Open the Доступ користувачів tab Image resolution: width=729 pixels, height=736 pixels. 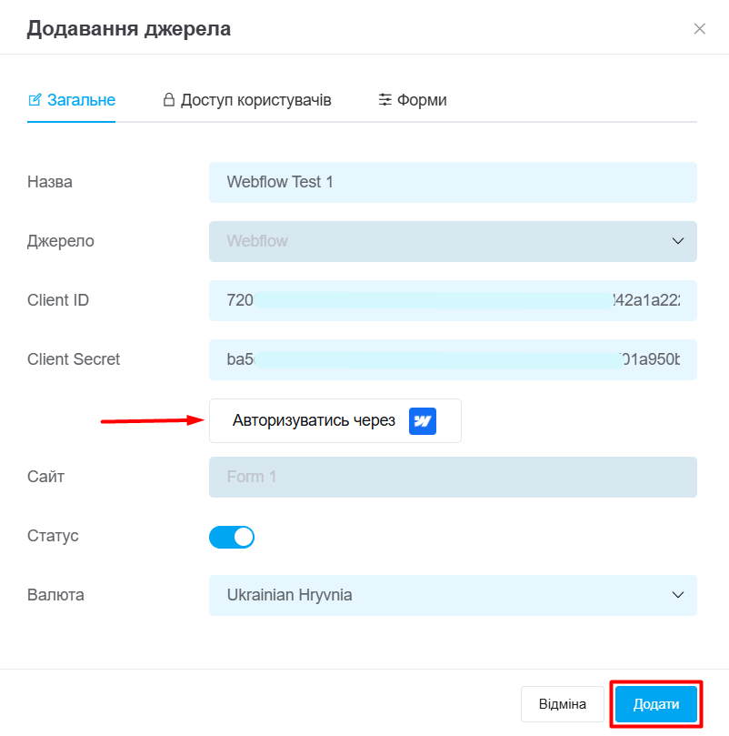255,100
